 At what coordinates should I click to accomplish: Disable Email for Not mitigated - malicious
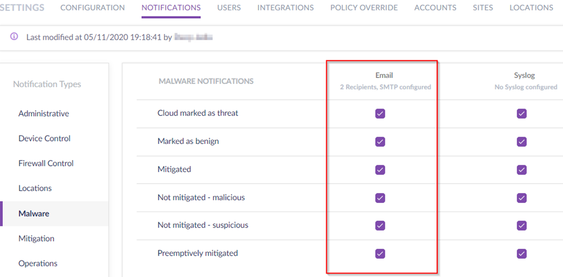pyautogui.click(x=380, y=198)
